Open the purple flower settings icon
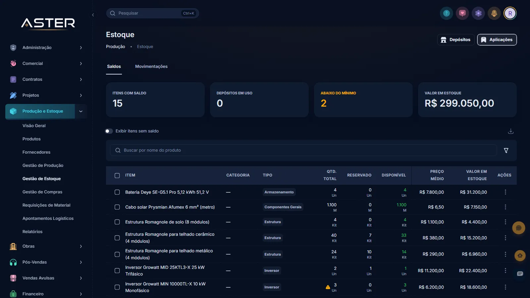 coord(478,13)
